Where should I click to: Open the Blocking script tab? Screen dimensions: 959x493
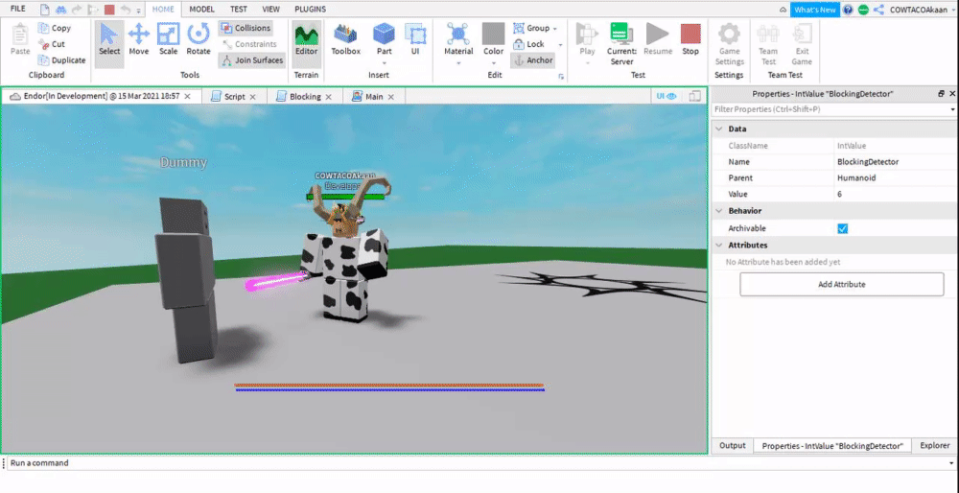(305, 97)
